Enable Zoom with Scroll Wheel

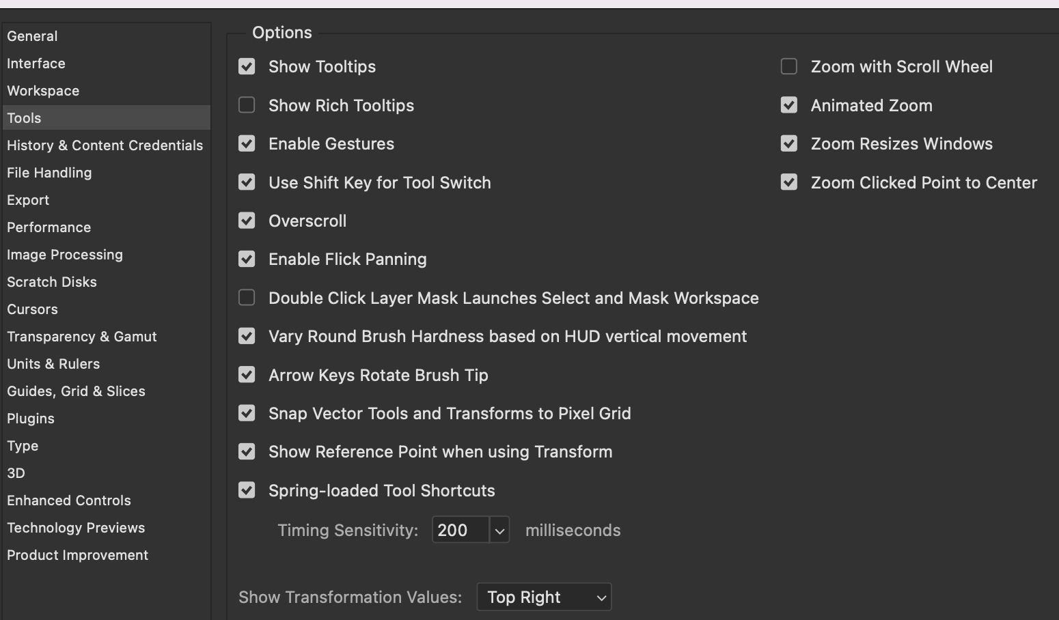click(x=788, y=66)
